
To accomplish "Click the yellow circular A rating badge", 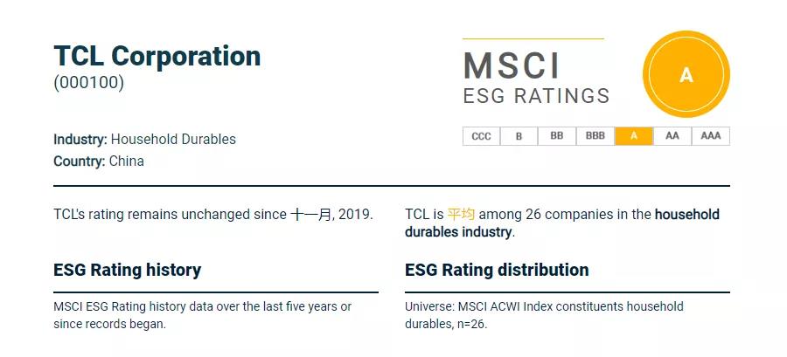I will point(686,74).
